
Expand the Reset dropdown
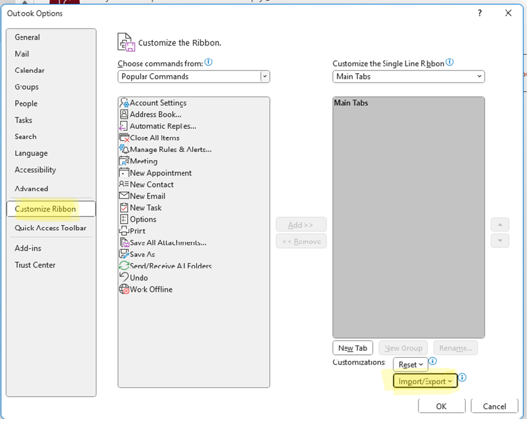(x=410, y=364)
